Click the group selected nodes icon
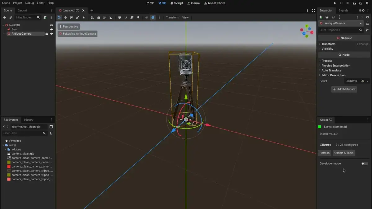372x209 pixels. click(105, 17)
